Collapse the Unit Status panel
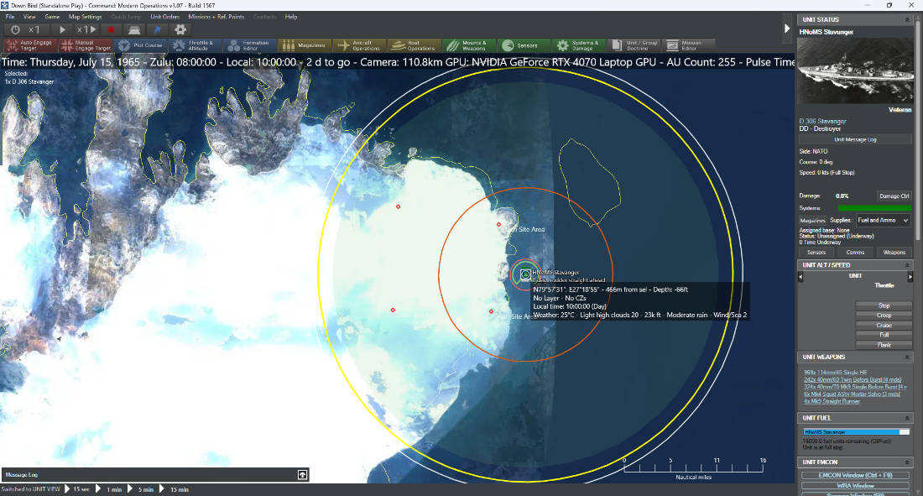 (907, 19)
